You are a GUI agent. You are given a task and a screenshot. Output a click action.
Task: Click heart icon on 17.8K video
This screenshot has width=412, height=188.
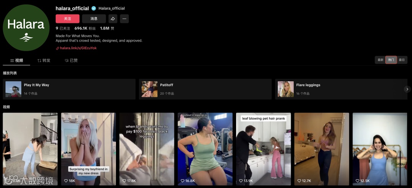coord(124,181)
